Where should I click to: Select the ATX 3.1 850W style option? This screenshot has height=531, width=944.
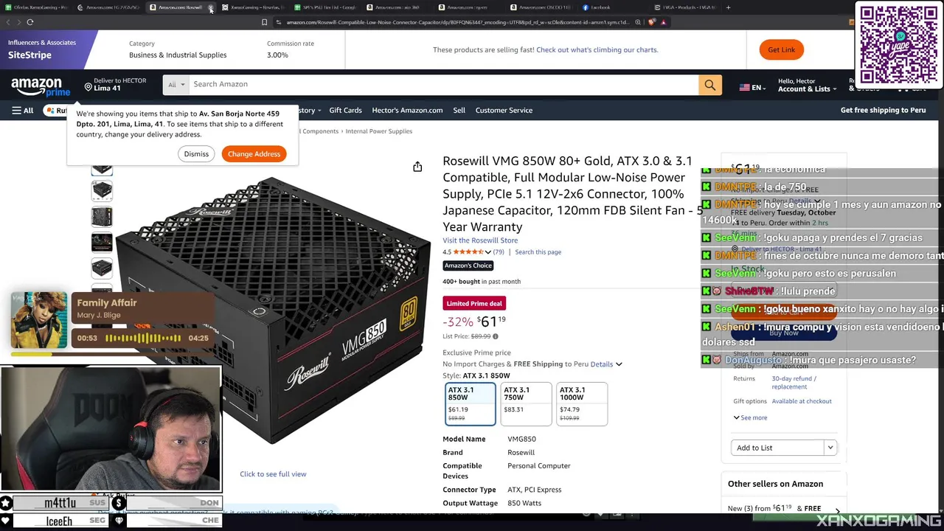[471, 403]
